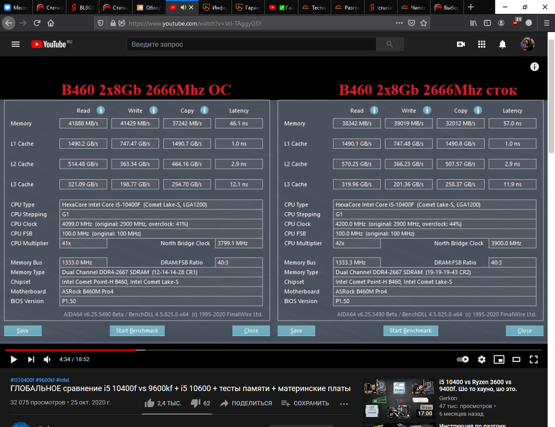Open the user avatar account menu
The width and height of the screenshot is (555, 427).
tap(527, 44)
